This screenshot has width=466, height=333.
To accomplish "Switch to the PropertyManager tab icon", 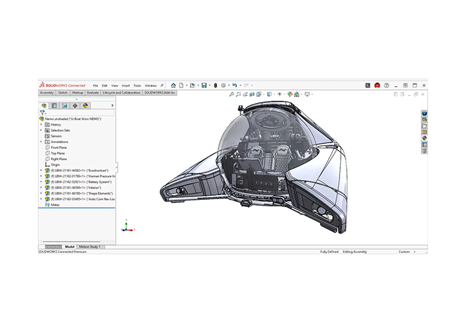I will [x=54, y=105].
